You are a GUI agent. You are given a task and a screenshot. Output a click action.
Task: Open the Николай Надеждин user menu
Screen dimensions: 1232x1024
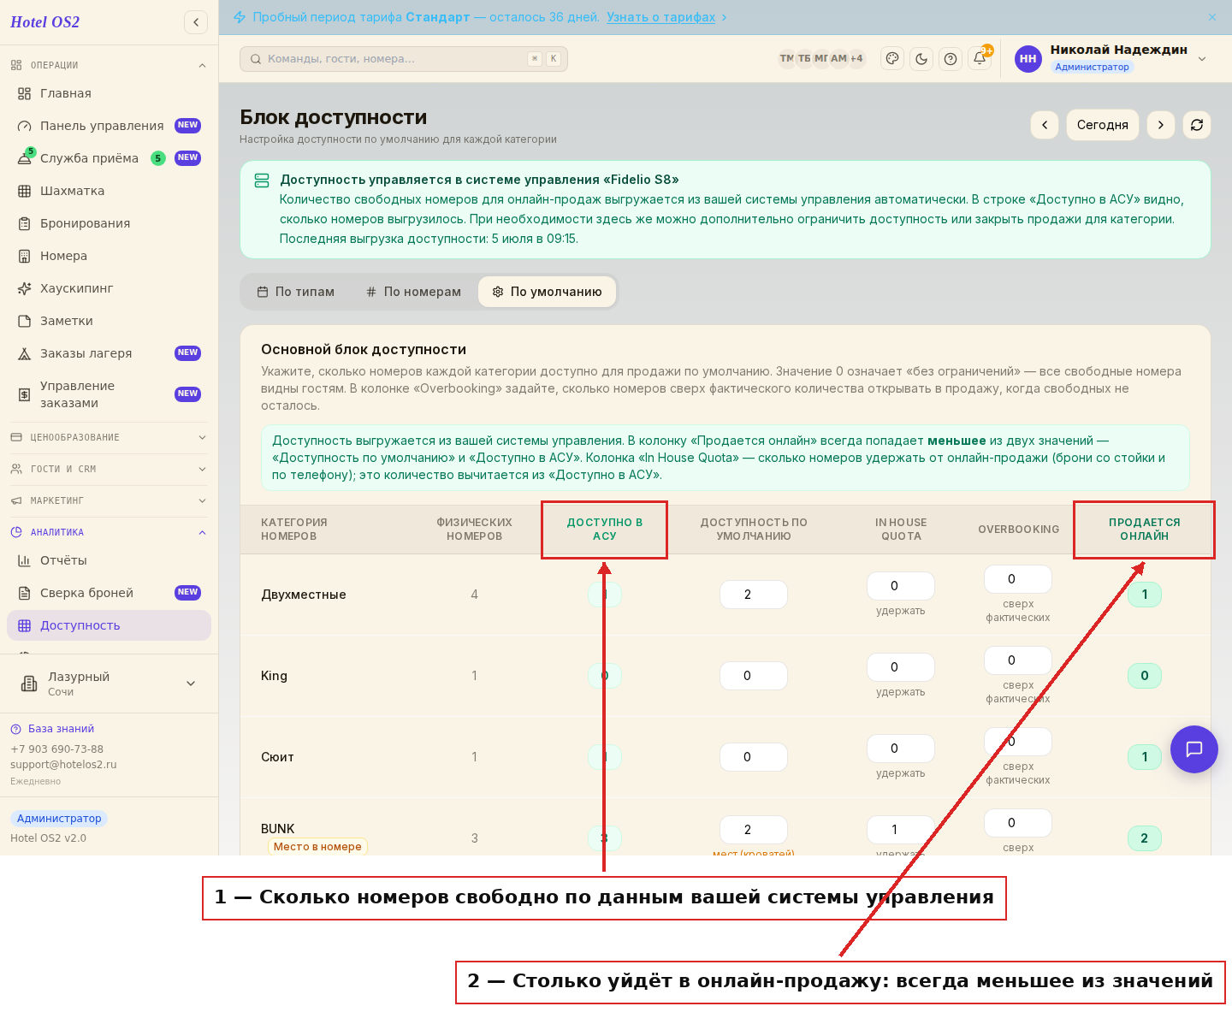pyautogui.click(x=1112, y=58)
